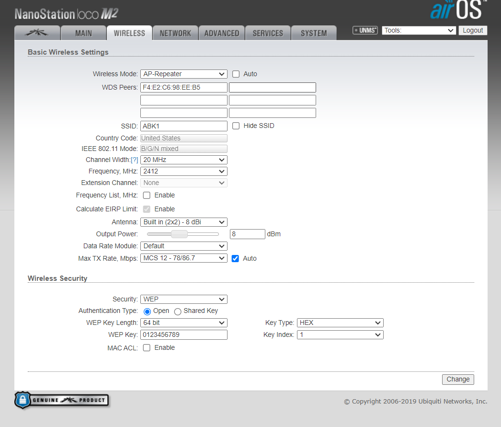Viewport: 501px width, 427px height.
Task: Click the Basic Wireless Settings heading
Action: tap(68, 52)
